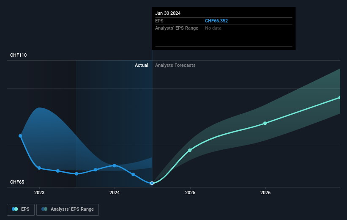Click the CHF110 axis label
The height and width of the screenshot is (220, 347).
click(18, 55)
